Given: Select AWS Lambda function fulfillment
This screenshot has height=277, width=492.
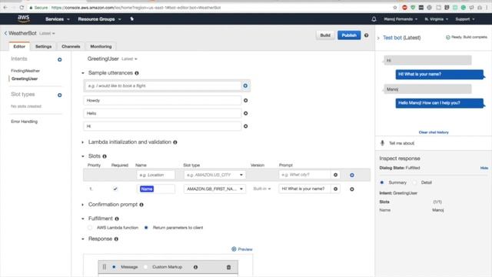Looking at the screenshot, I should click(x=90, y=228).
